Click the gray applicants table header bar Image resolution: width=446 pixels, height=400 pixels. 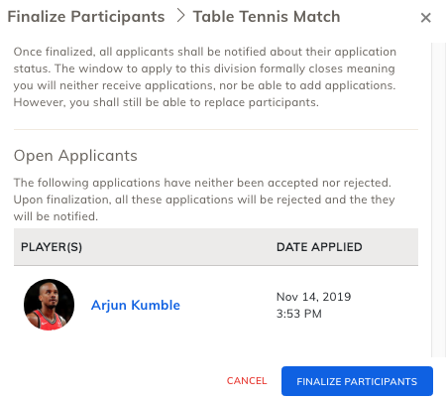coord(216,247)
